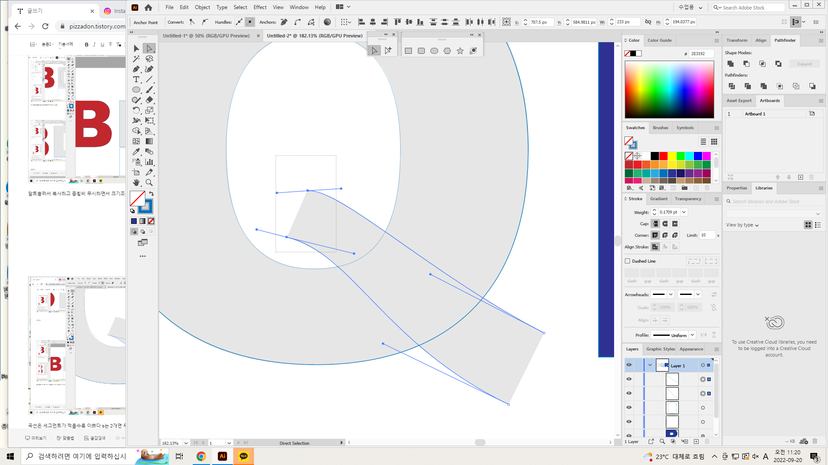Select the Type tool
The height and width of the screenshot is (465, 828).
[x=136, y=80]
